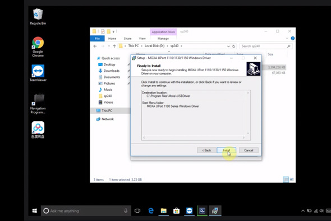Sort files by the Size column header
Image resolution: width=331 pixels, height=221 pixels.
click(270, 54)
